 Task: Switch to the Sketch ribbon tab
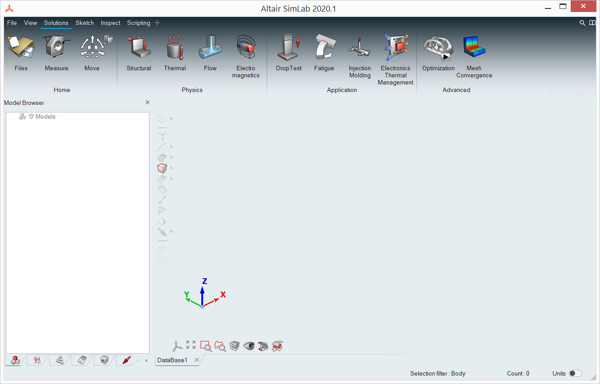[84, 23]
